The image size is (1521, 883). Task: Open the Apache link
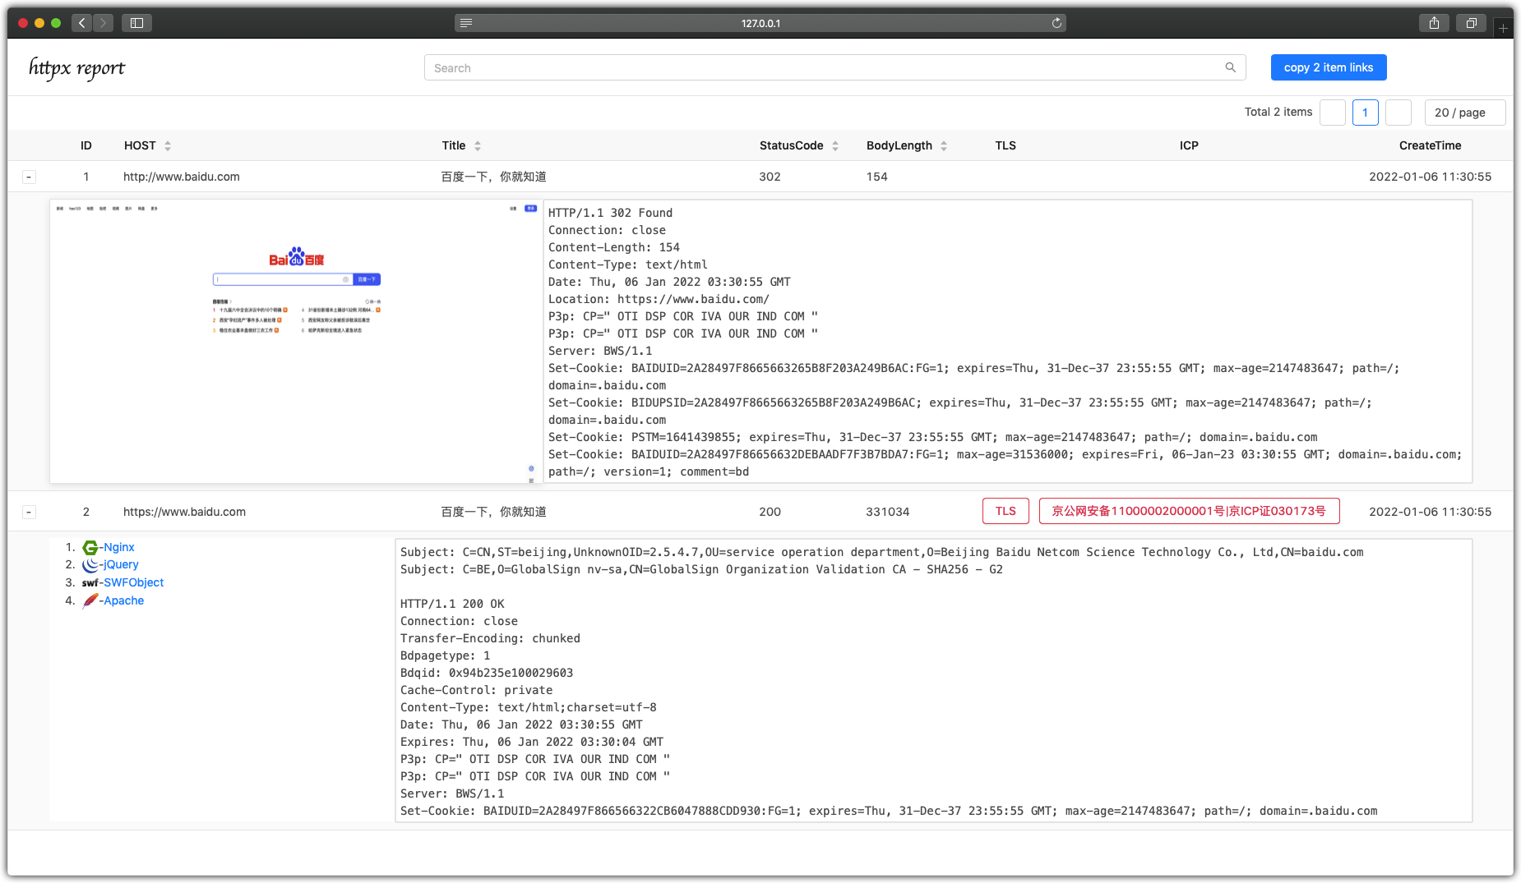pyautogui.click(x=123, y=600)
